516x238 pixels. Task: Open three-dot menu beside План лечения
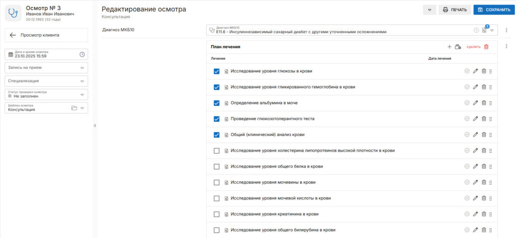(506, 46)
